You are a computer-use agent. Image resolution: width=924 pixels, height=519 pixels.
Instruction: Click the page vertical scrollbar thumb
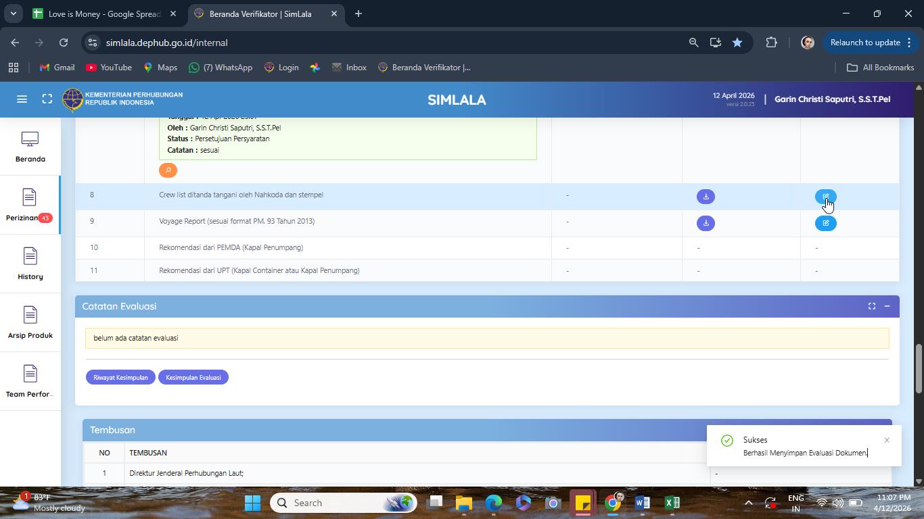(x=919, y=368)
